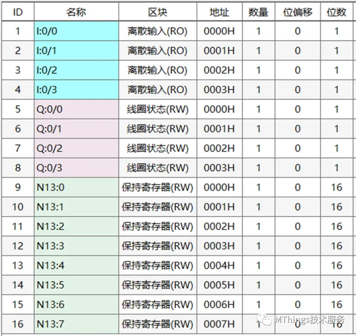
Task: Select the N13:4 name cell
Action: click(76, 265)
